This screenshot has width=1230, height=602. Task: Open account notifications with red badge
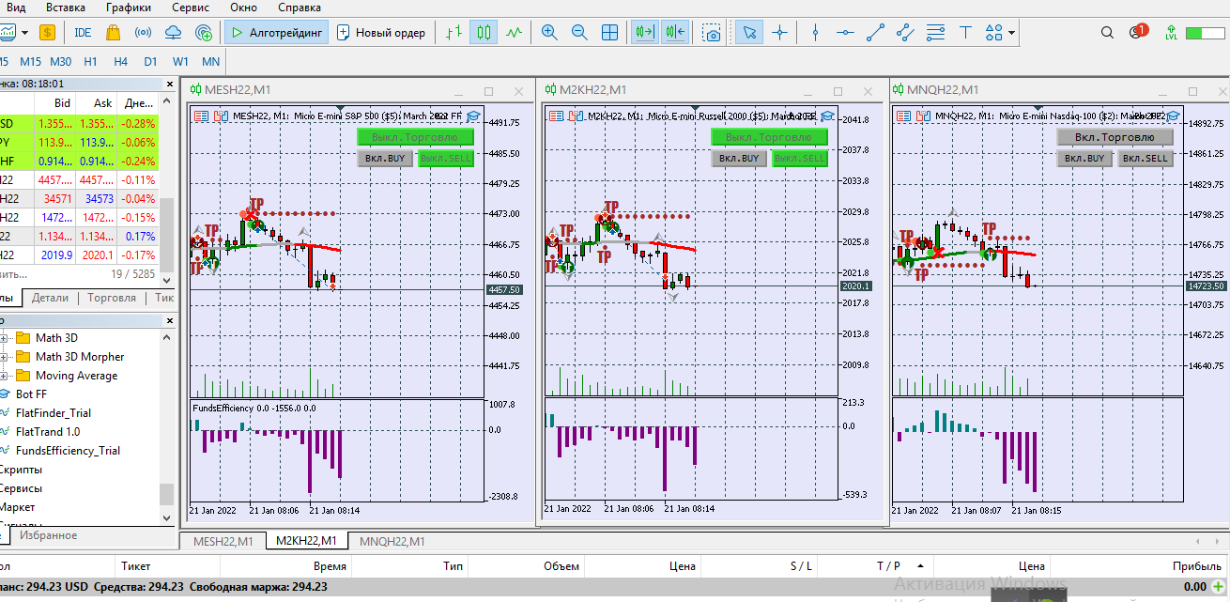pos(1138,32)
